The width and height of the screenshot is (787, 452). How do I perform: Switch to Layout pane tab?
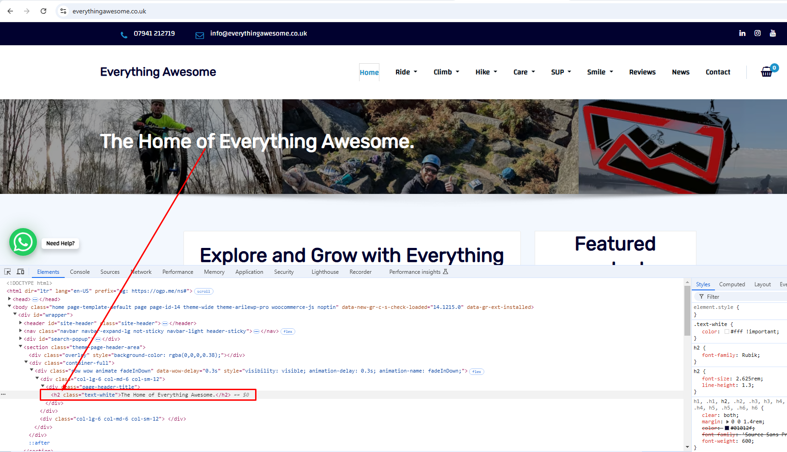tap(763, 284)
